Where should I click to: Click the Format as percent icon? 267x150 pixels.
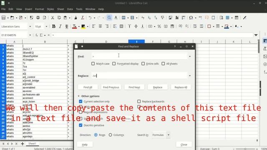159,26
